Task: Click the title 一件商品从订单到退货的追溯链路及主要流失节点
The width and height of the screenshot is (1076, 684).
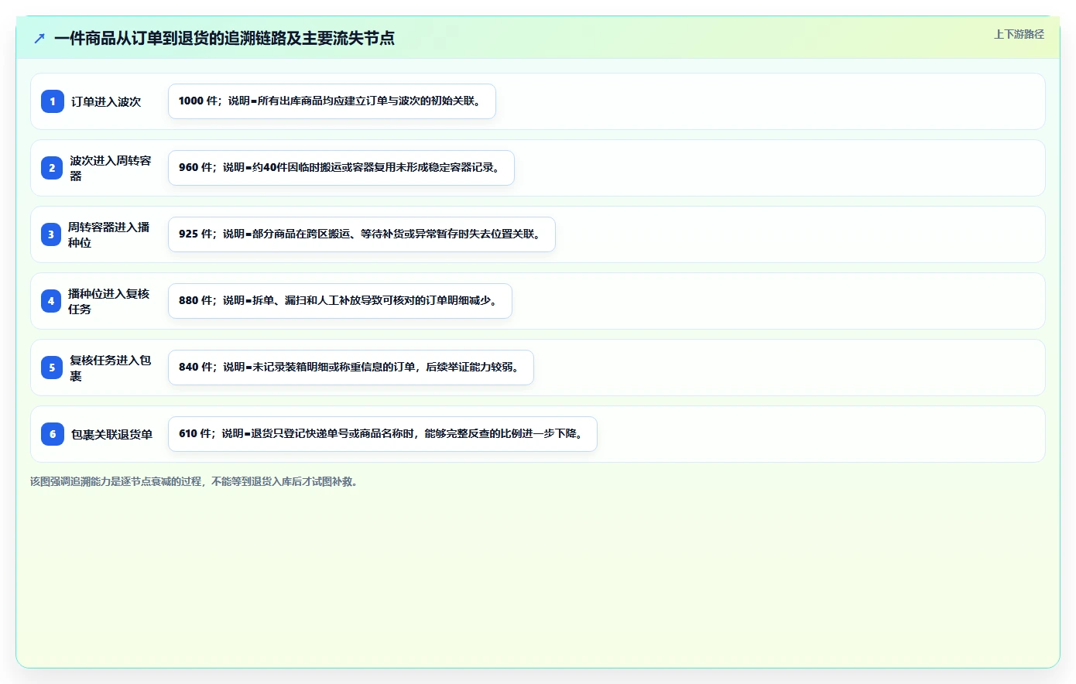Action: (224, 38)
